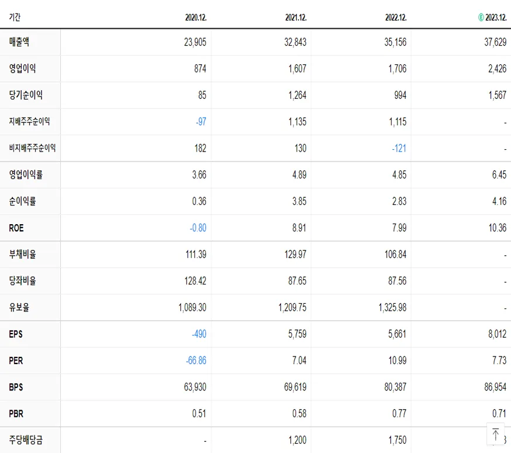Click the 당좌비율 row label
Image resolution: width=511 pixels, height=453 pixels.
[x=22, y=280]
